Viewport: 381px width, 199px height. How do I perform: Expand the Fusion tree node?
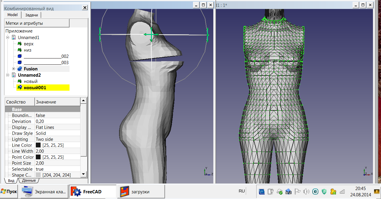coord(14,69)
